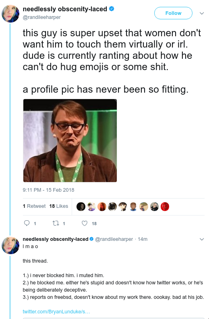Click the blue verified badge beside the top name
Viewport: 209px width, 319px height.
point(112,9)
